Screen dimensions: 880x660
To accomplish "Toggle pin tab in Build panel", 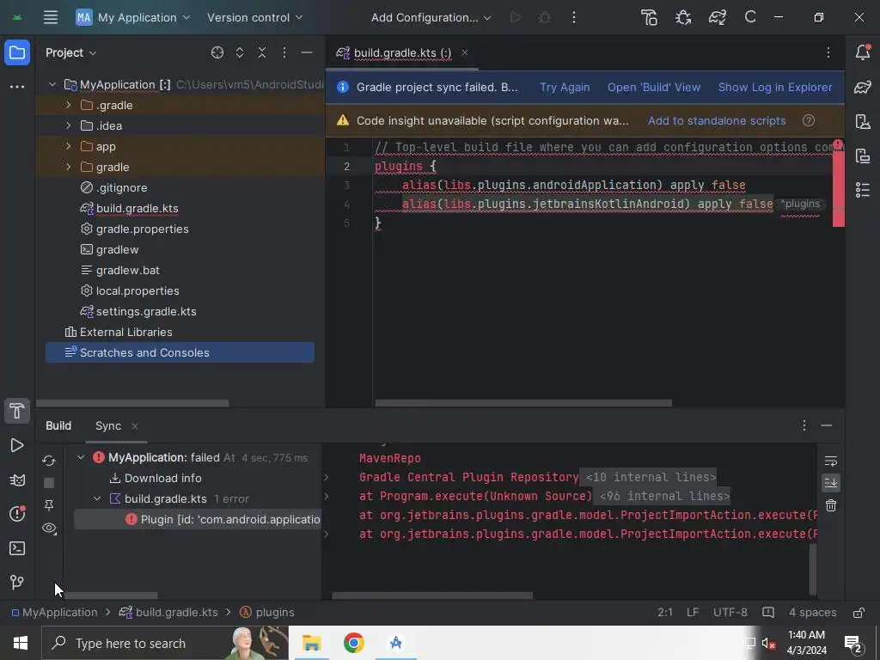I will [x=49, y=505].
